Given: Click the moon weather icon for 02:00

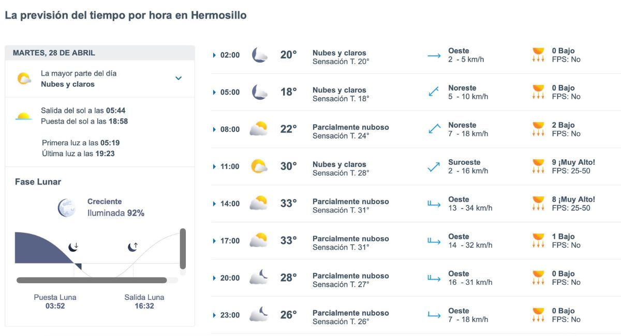Looking at the screenshot, I should [259, 54].
